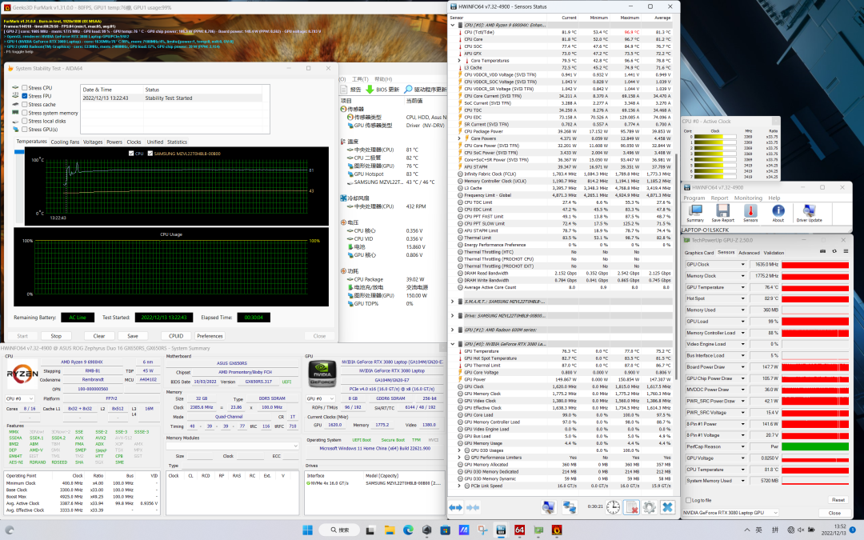Image resolution: width=864 pixels, height=540 pixels.
Task: Click the Driver Update icon in HWiNFO
Action: point(809,211)
